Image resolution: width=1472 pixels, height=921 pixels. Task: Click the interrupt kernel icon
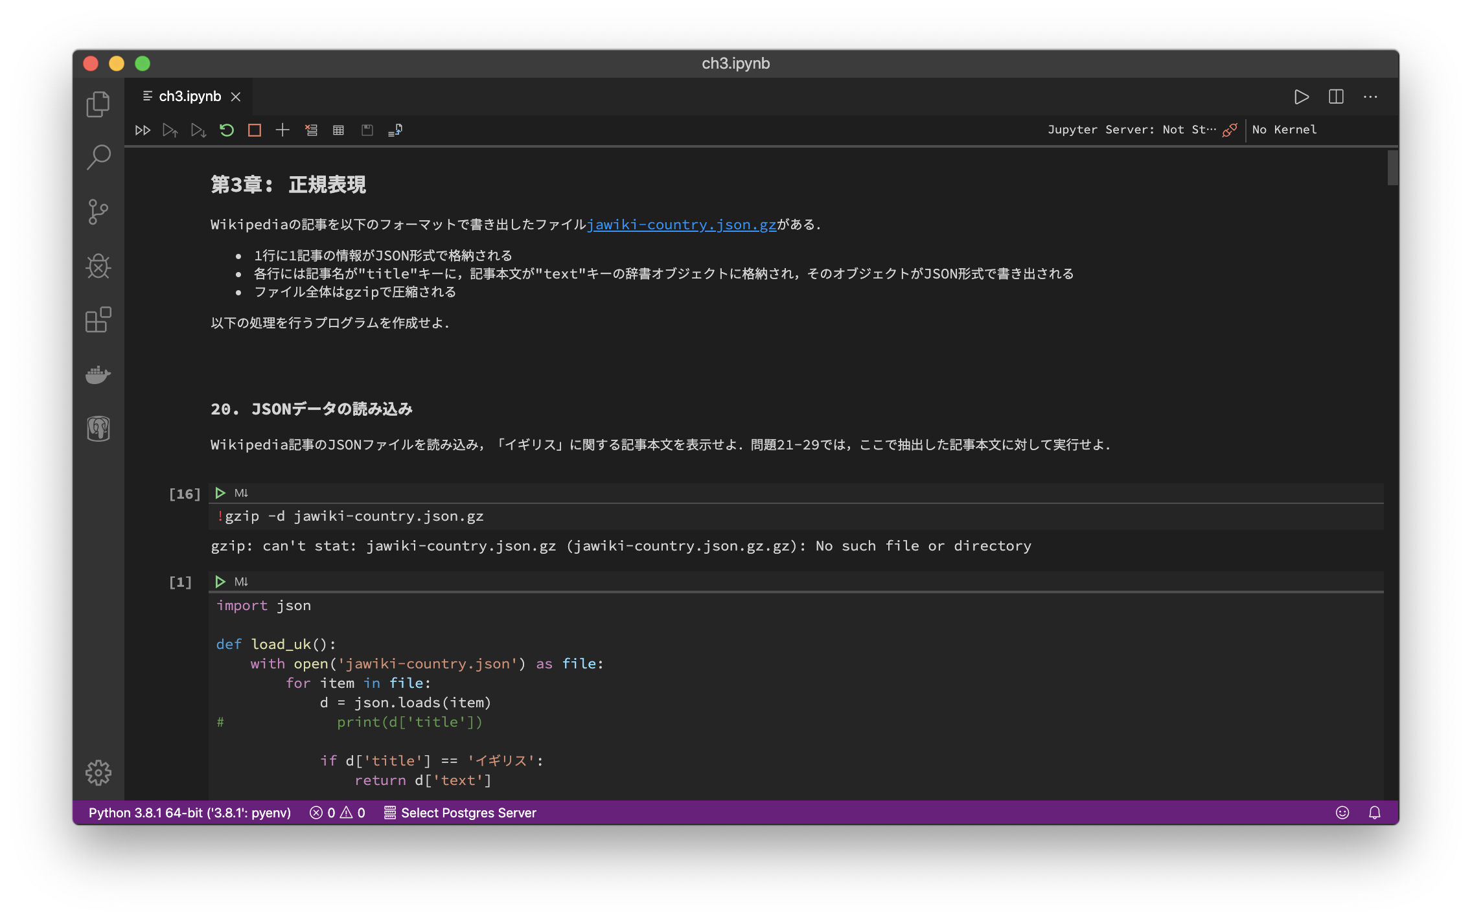[253, 130]
